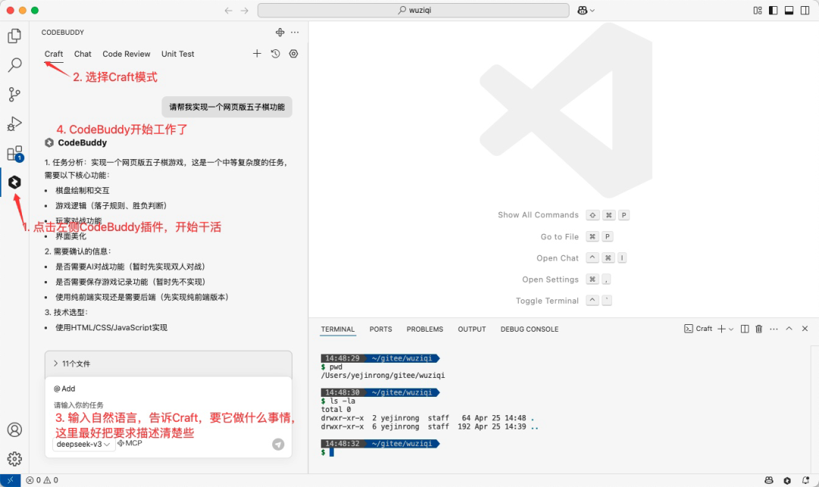This screenshot has height=487, width=819.
Task: Select the TERMINAL panel tab
Action: coord(337,329)
